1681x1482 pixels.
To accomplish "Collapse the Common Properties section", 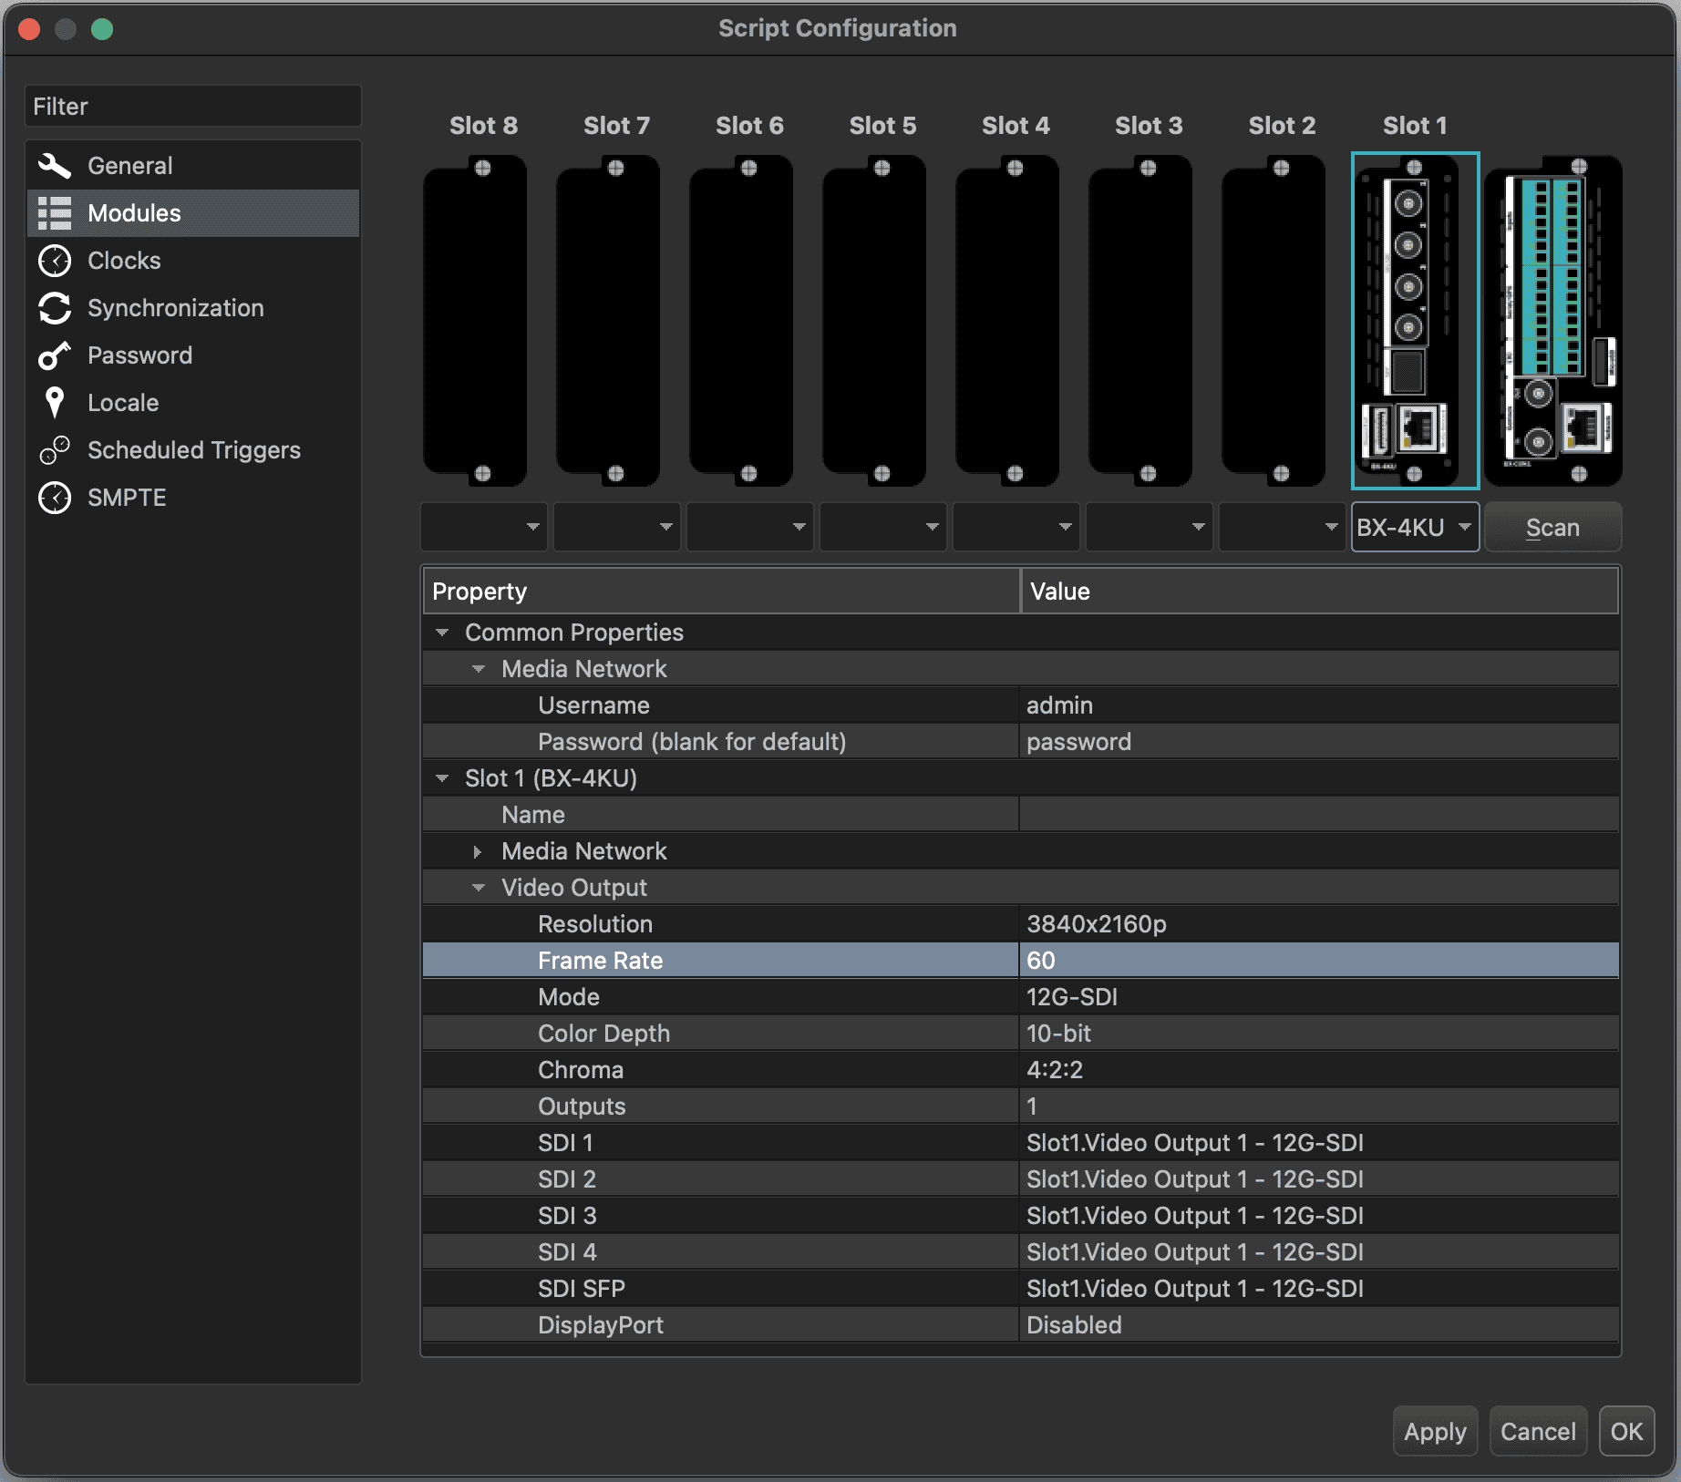I will point(442,633).
